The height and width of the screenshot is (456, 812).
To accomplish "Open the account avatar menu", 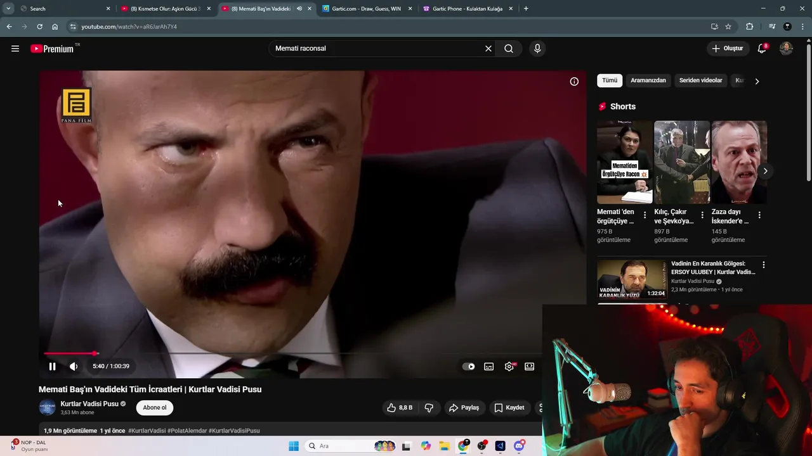I will coord(786,49).
